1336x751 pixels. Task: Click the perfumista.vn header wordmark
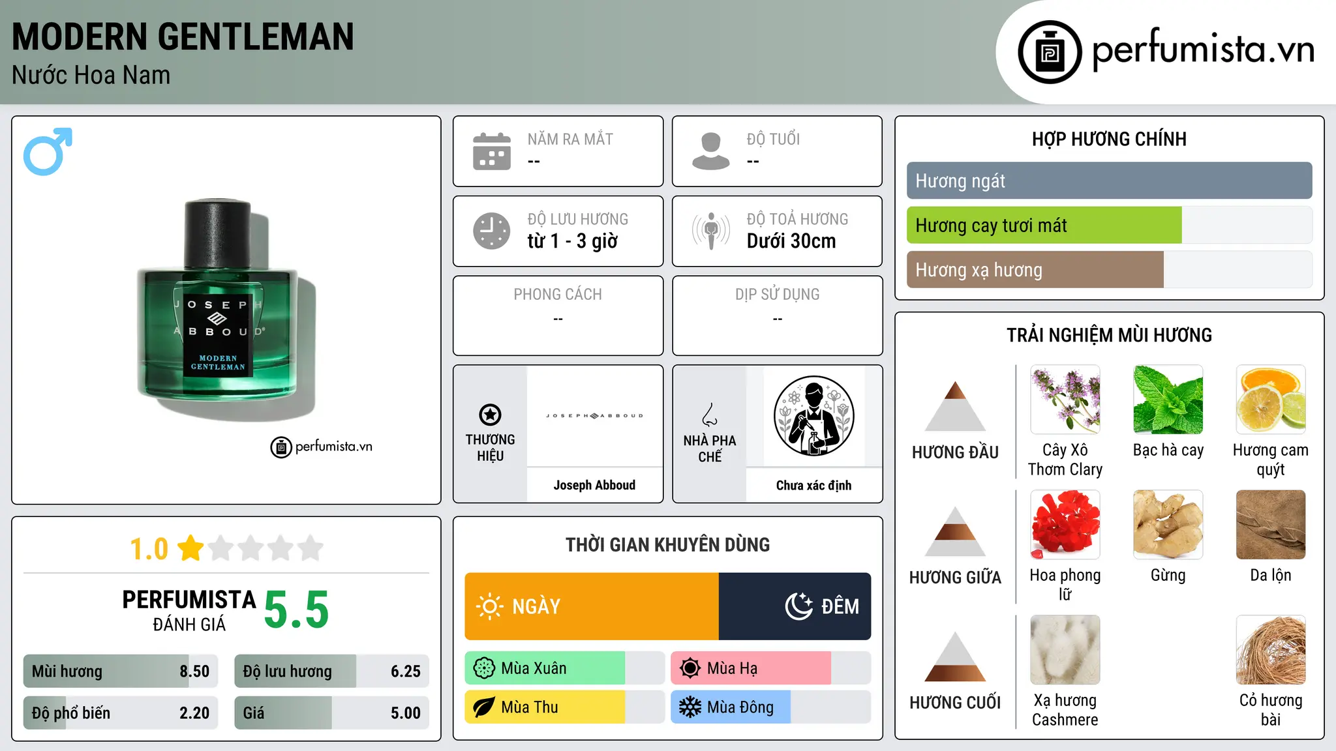[x=1204, y=49]
